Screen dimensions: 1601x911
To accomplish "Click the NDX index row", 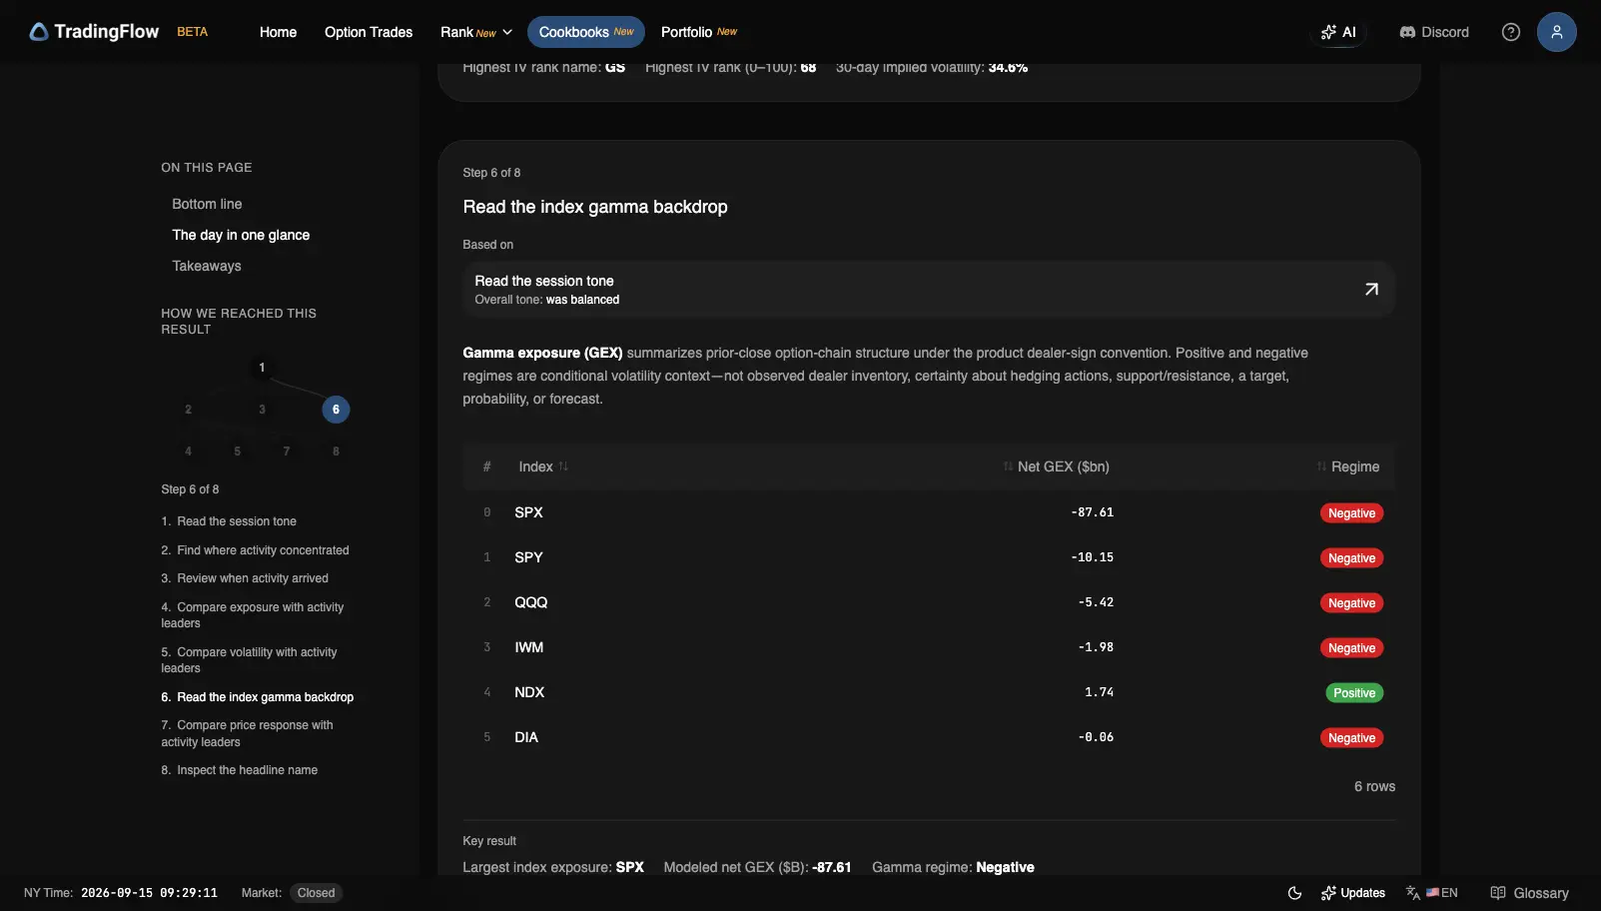I will pyautogui.click(x=929, y=692).
